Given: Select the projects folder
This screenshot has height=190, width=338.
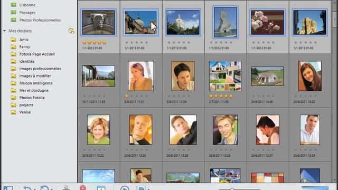Looking at the screenshot, I should (x=26, y=105).
